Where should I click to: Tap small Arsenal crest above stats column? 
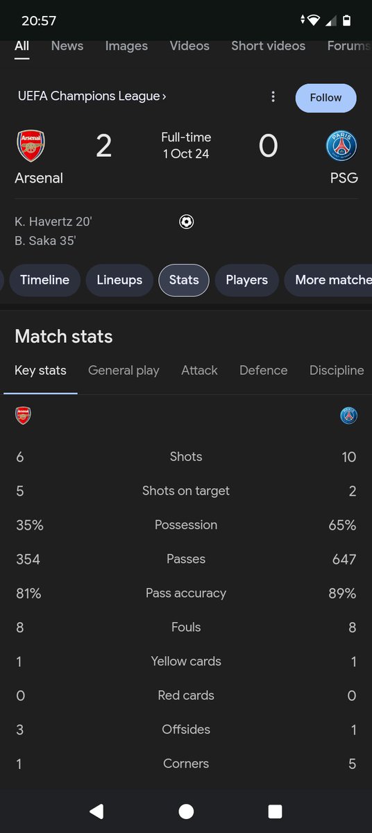point(23,416)
